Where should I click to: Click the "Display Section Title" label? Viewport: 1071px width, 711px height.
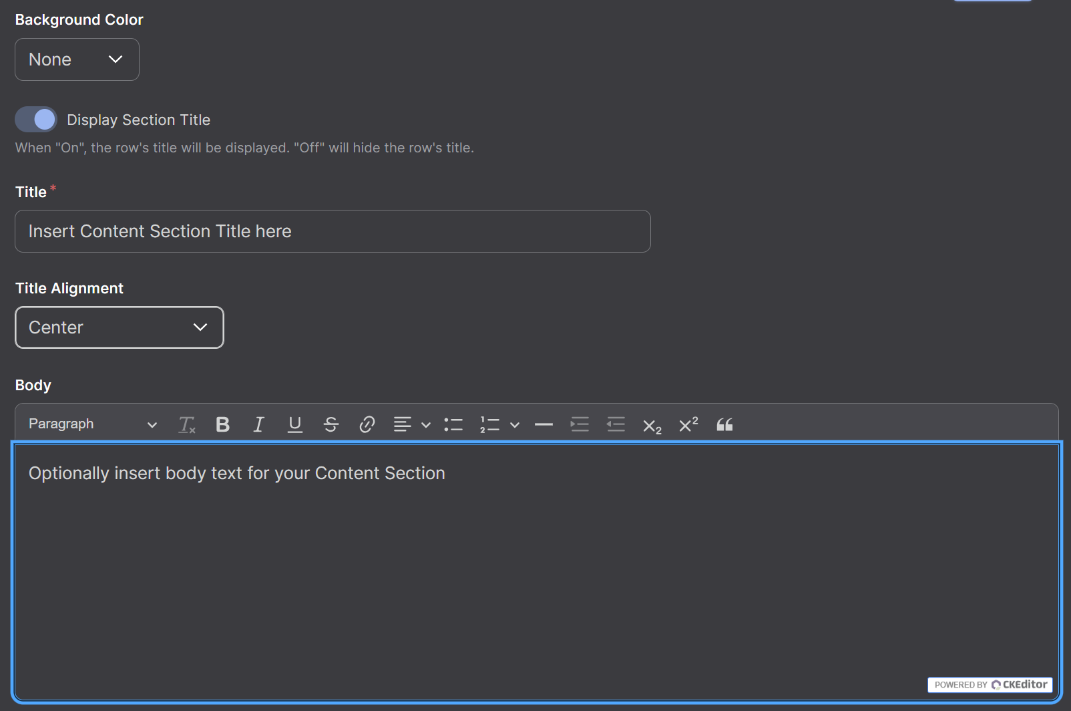[x=139, y=120]
